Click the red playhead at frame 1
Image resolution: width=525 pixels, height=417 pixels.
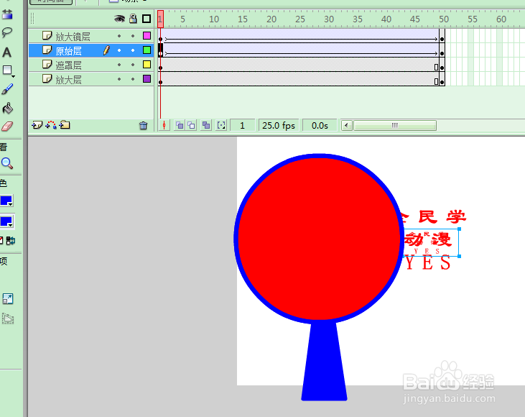(160, 19)
